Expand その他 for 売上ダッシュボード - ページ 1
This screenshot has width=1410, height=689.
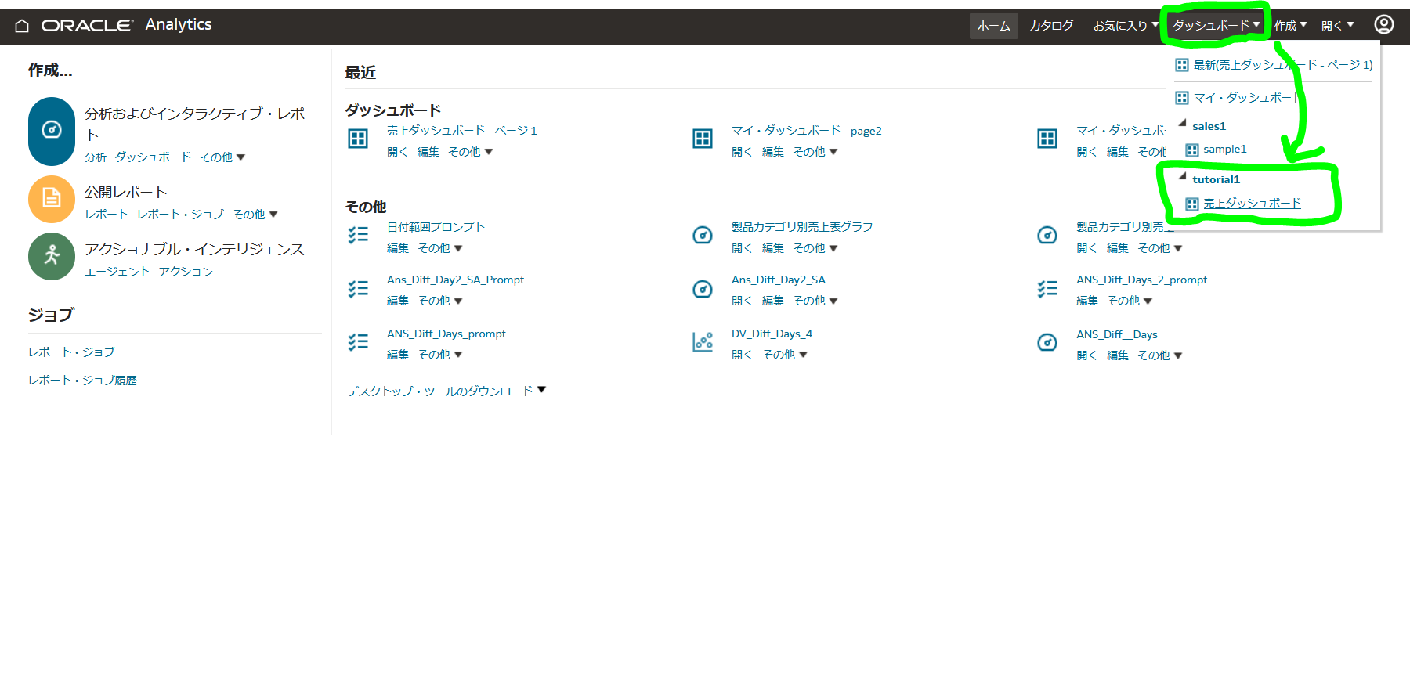pos(471,152)
